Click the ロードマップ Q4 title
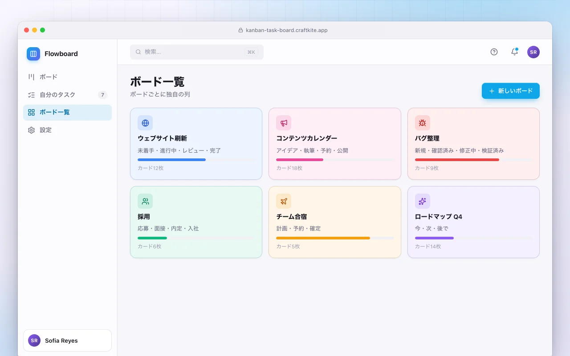This screenshot has height=356, width=570. tap(439, 217)
